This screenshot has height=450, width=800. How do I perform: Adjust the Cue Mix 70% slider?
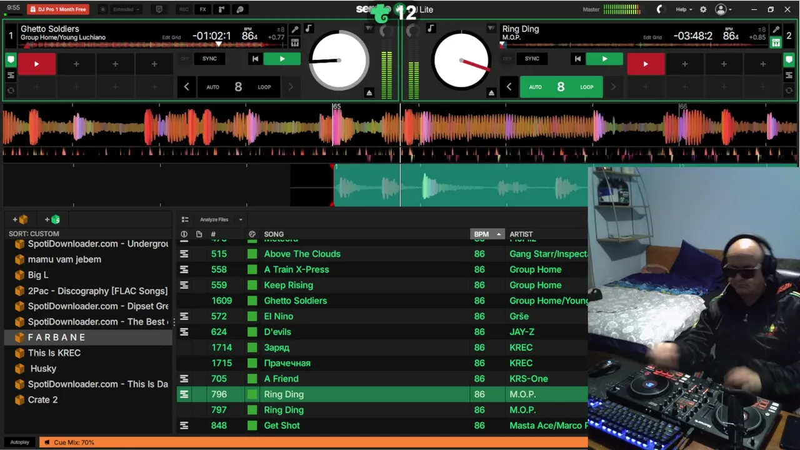click(x=314, y=442)
